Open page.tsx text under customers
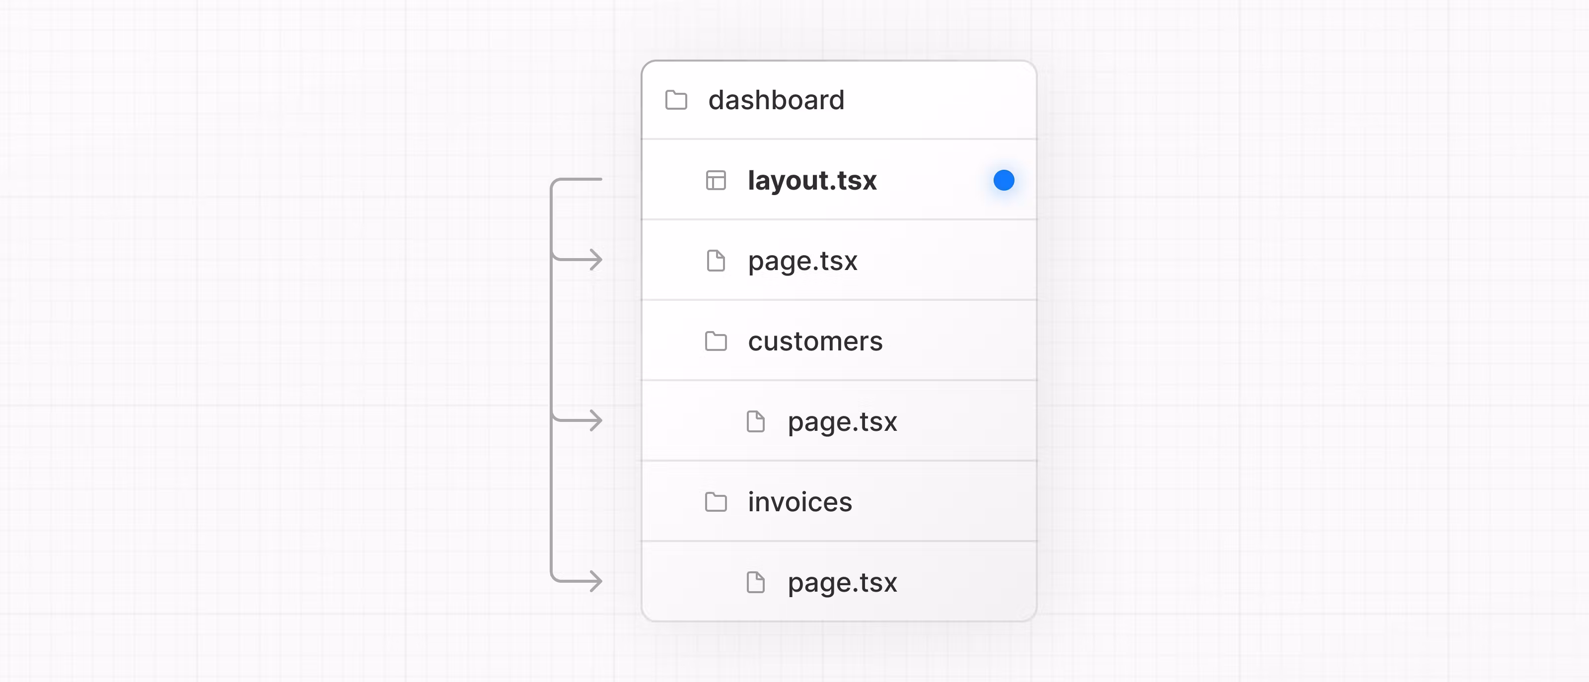The height and width of the screenshot is (682, 1589). click(x=842, y=422)
